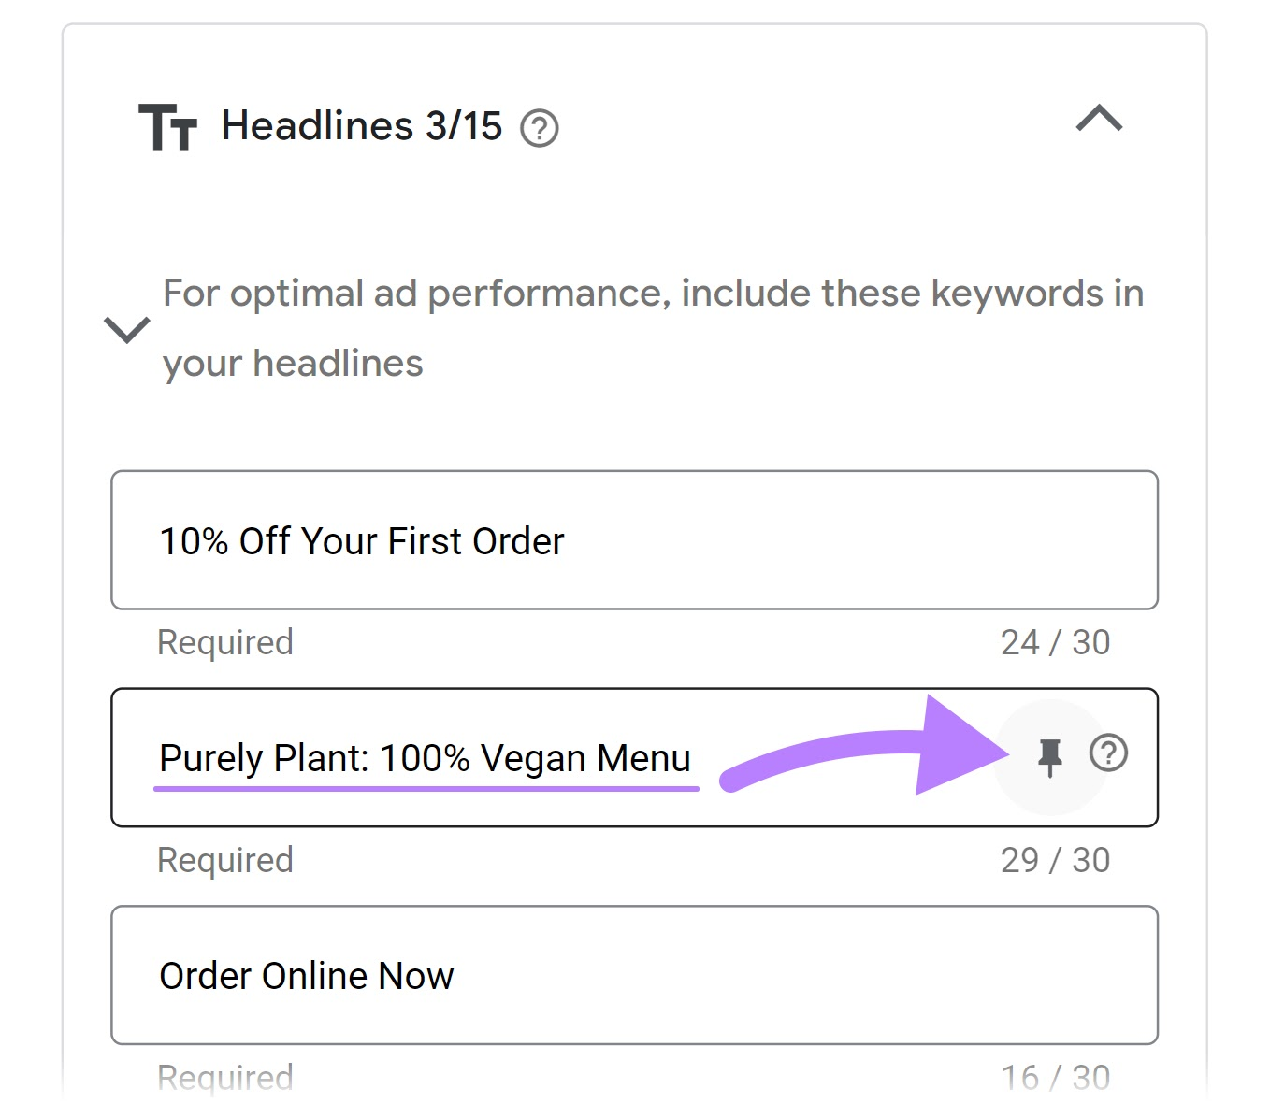Pin the 'Purely Plant: 100% Vegan Menu' headline
Screen dimensions: 1270x1118
(x=1051, y=756)
